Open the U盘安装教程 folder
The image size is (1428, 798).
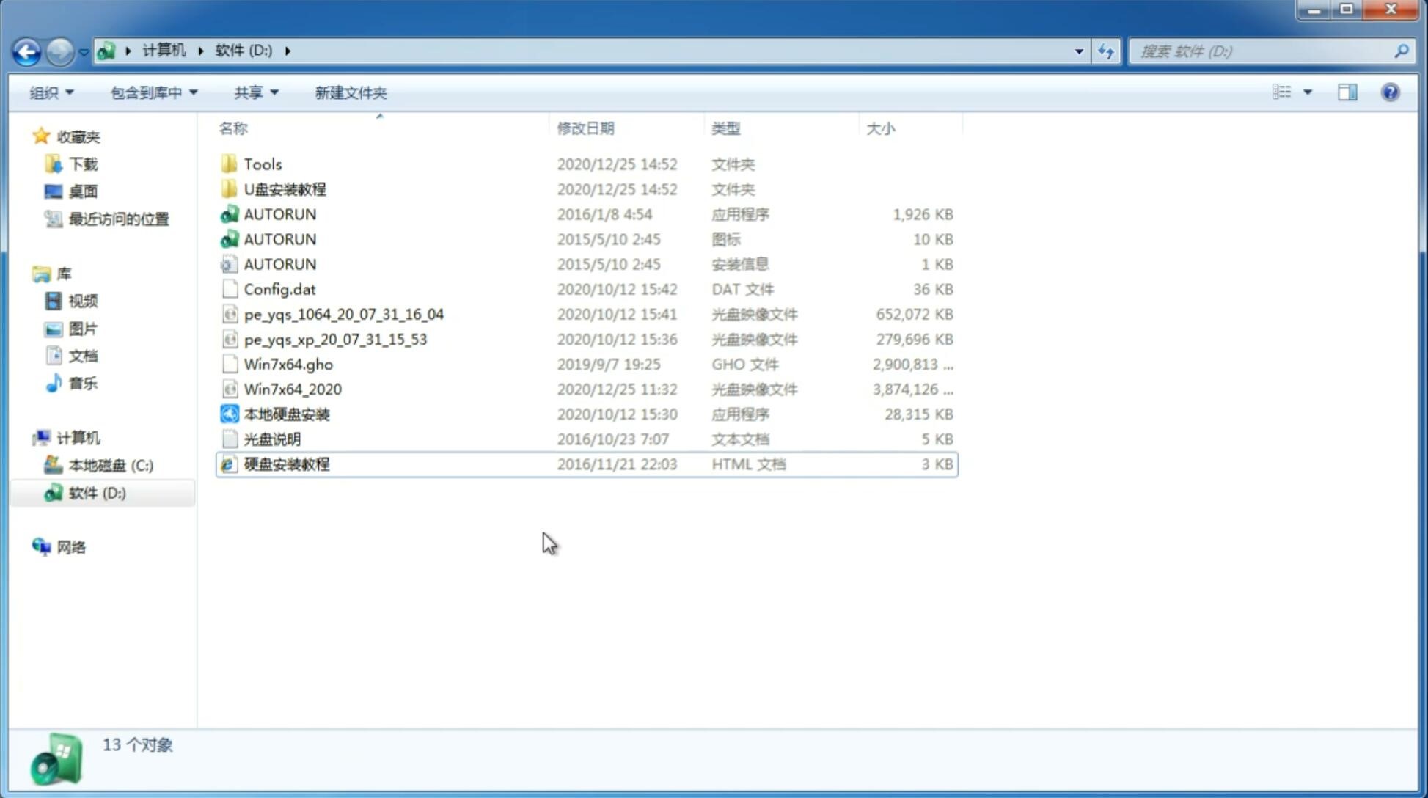[x=285, y=189]
